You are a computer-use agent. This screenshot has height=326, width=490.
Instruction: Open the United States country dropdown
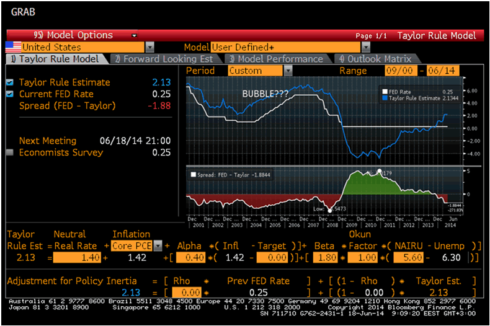coord(149,47)
